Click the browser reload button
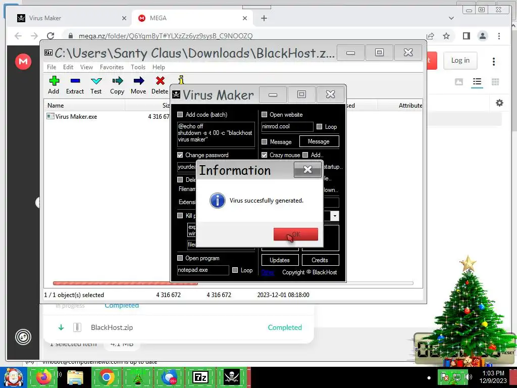517x388 pixels. coord(50,36)
